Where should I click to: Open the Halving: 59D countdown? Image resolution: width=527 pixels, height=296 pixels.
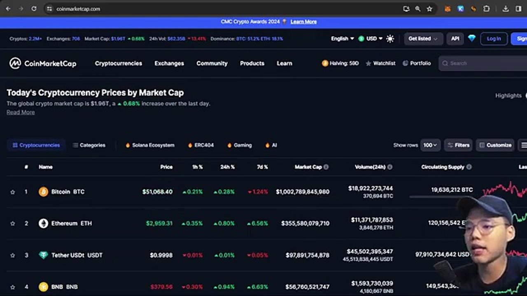click(340, 63)
